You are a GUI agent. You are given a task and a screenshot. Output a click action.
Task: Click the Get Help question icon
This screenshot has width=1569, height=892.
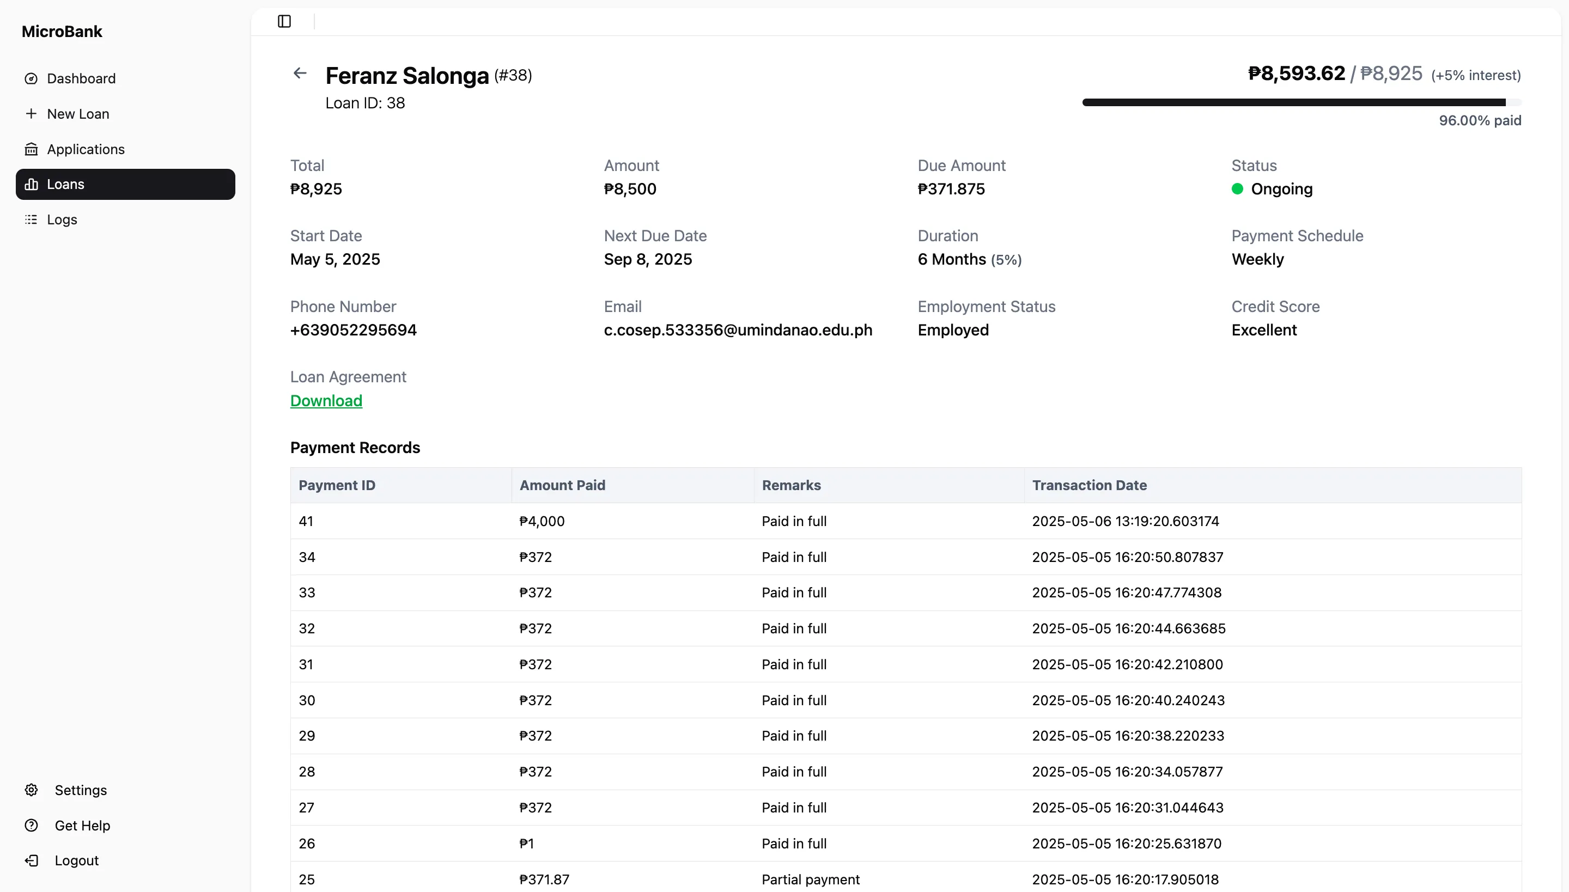31,825
